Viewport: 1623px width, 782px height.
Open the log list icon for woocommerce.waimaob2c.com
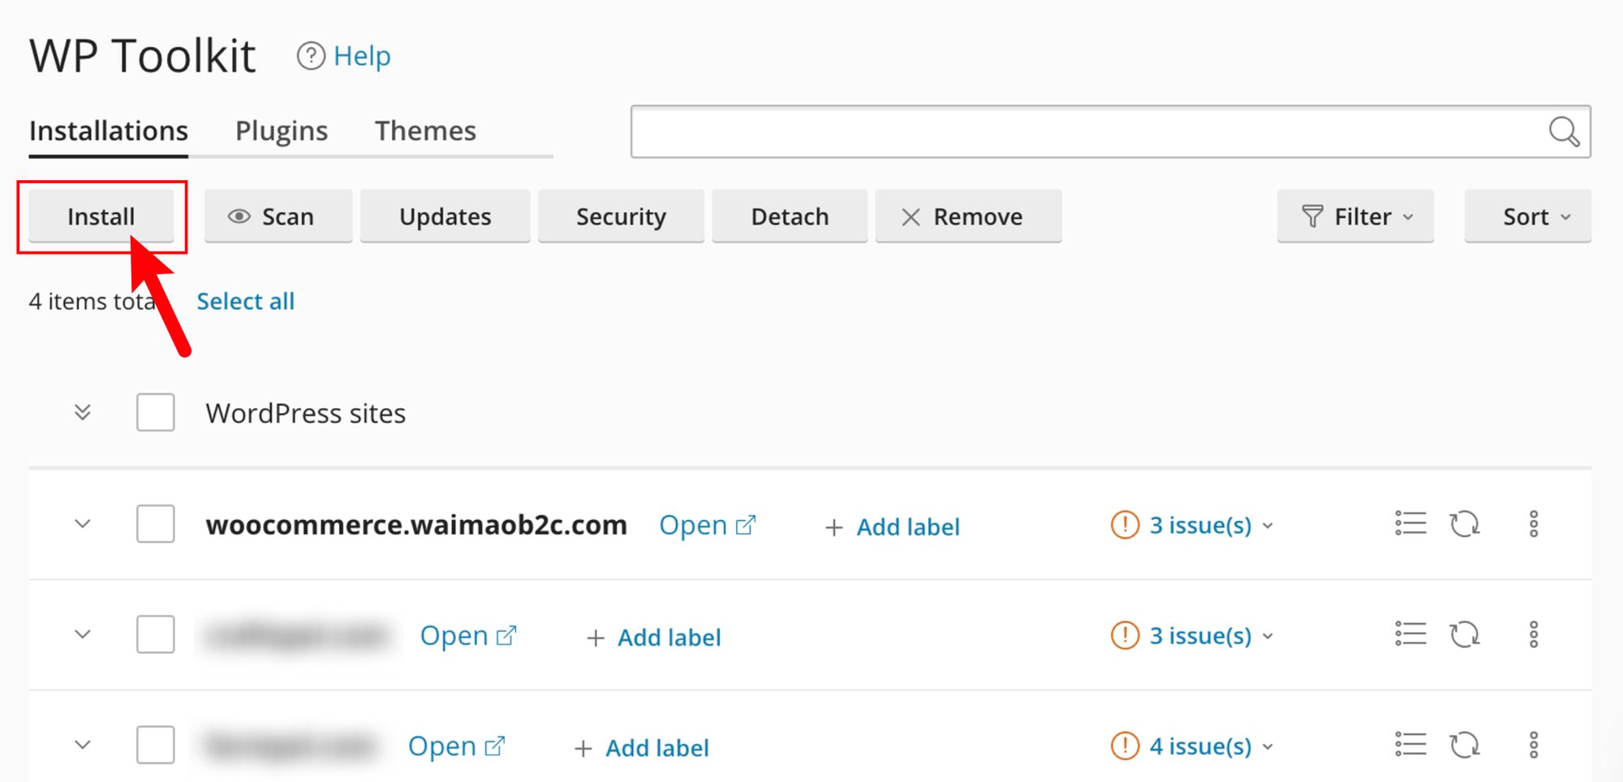(1410, 524)
